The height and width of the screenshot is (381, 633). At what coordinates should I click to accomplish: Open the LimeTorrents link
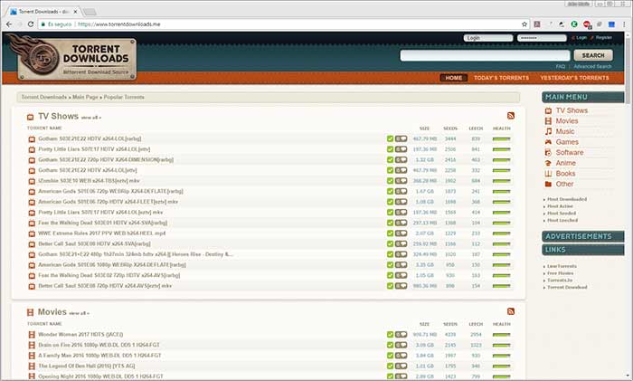click(562, 266)
